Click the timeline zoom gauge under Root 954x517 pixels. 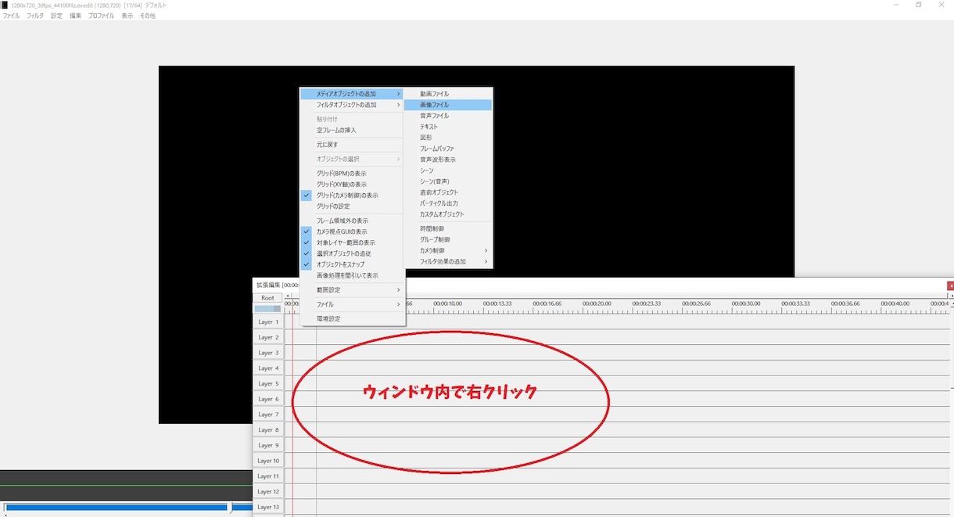click(x=267, y=309)
